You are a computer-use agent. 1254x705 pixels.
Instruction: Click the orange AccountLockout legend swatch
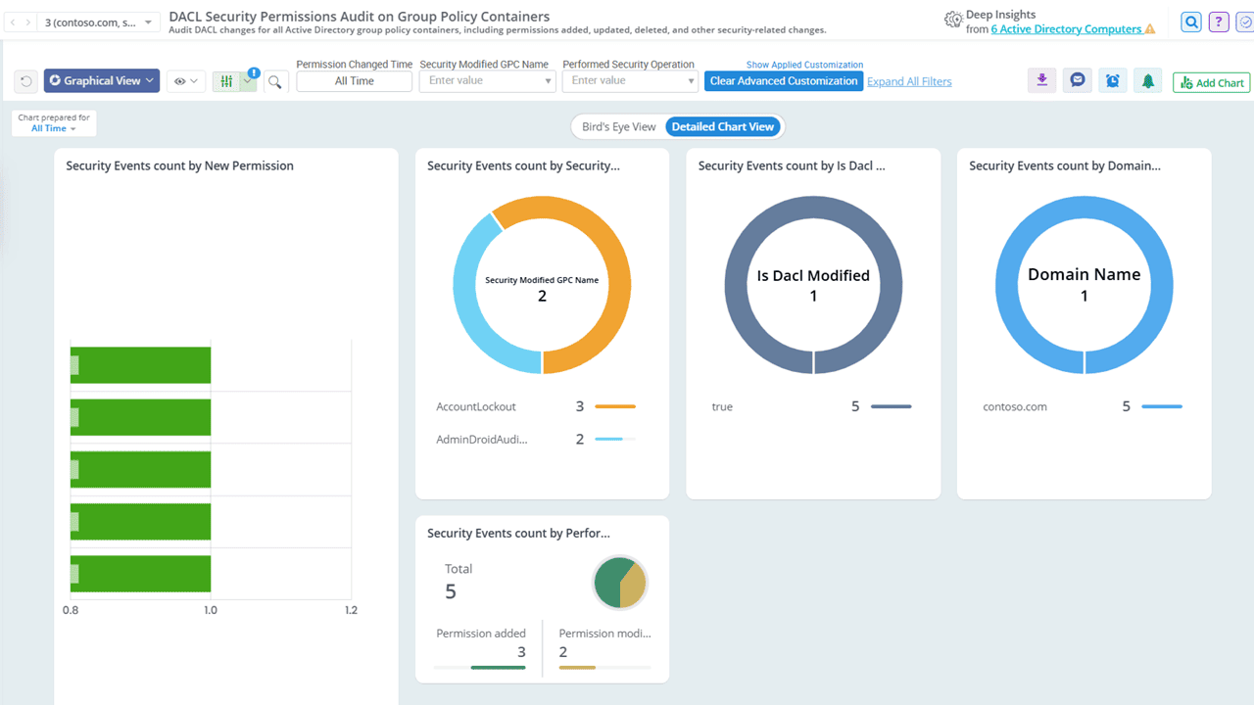coord(615,406)
